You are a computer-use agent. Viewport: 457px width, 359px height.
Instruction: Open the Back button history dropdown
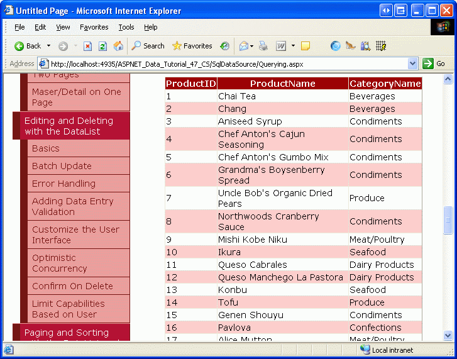tap(48, 46)
